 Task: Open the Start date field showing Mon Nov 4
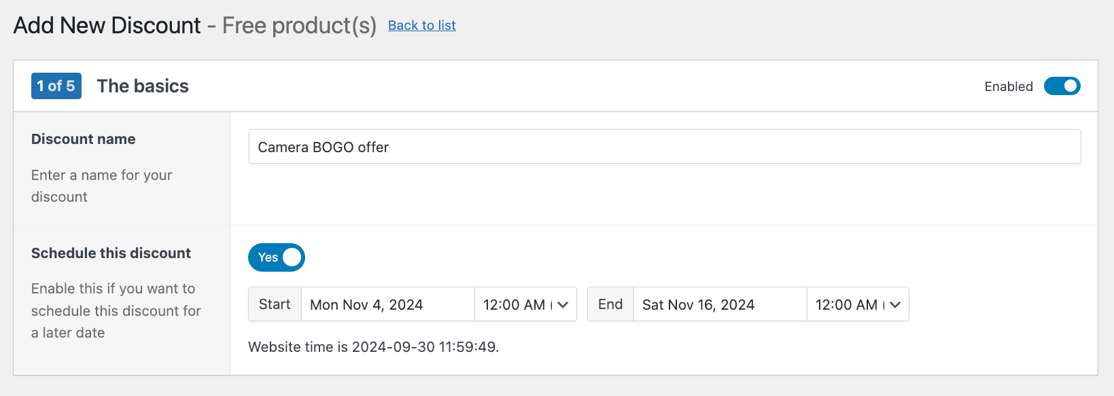(x=387, y=304)
